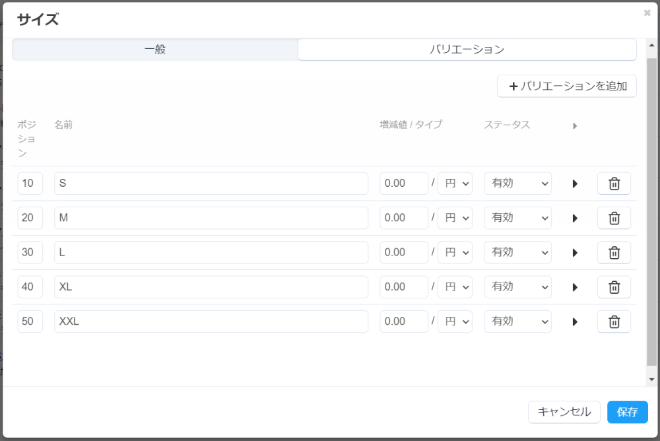The image size is (660, 441).
Task: Click the 名前 column header
Action: [63, 125]
